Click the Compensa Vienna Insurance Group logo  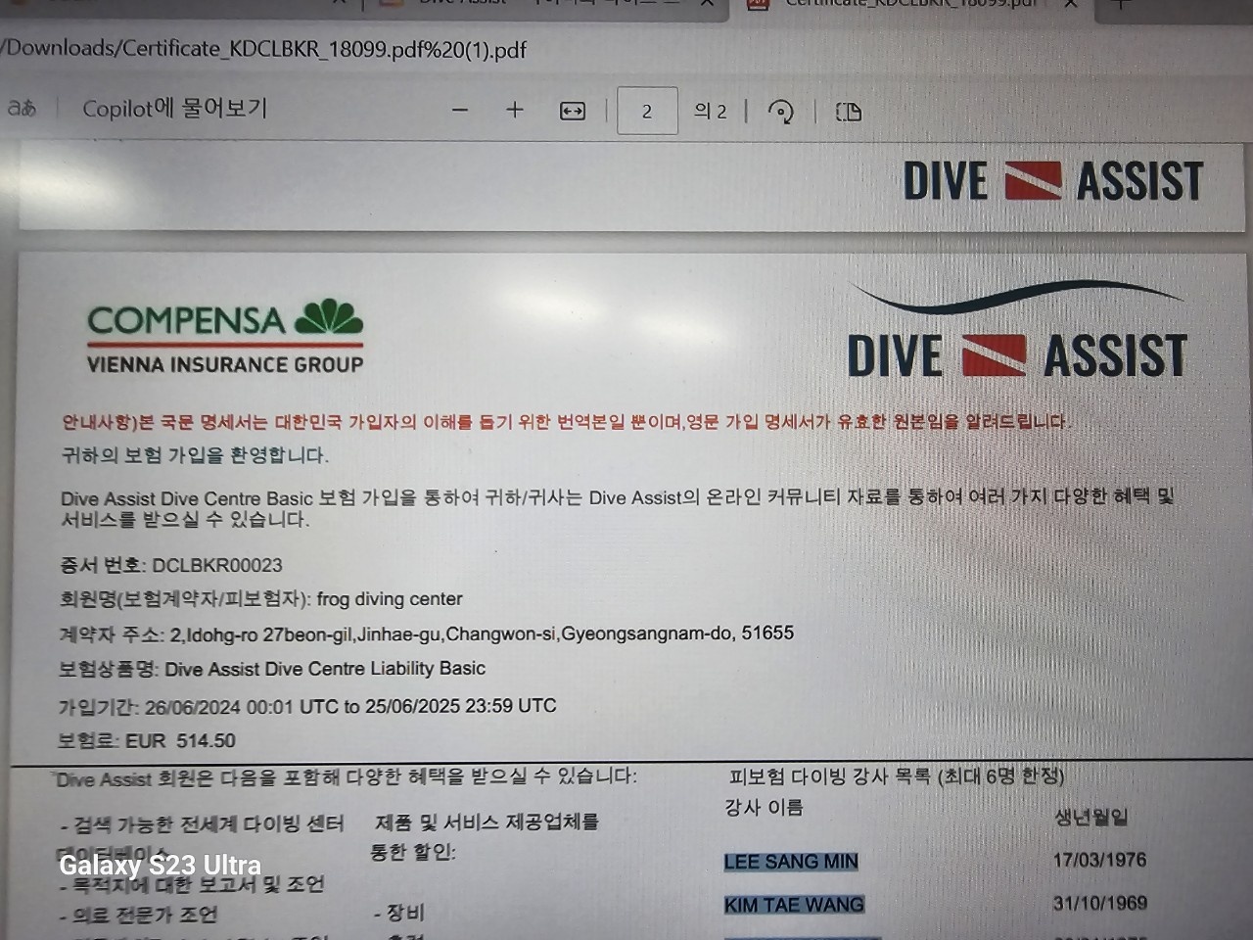coord(225,338)
